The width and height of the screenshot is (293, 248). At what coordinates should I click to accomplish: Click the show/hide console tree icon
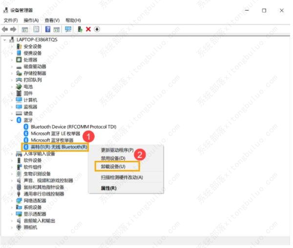[x=25, y=29]
